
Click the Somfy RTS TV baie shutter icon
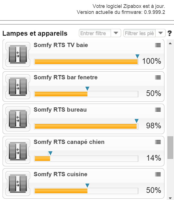click(18, 54)
